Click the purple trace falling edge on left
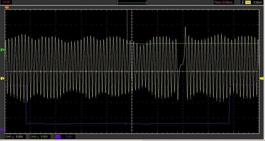 pos(26,106)
